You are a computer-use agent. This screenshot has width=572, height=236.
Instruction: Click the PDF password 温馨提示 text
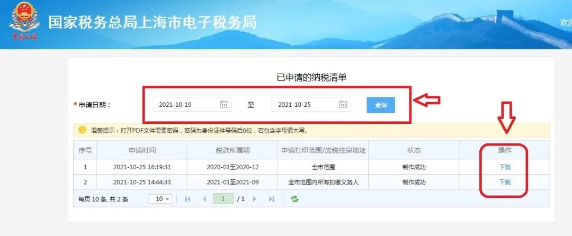click(200, 130)
